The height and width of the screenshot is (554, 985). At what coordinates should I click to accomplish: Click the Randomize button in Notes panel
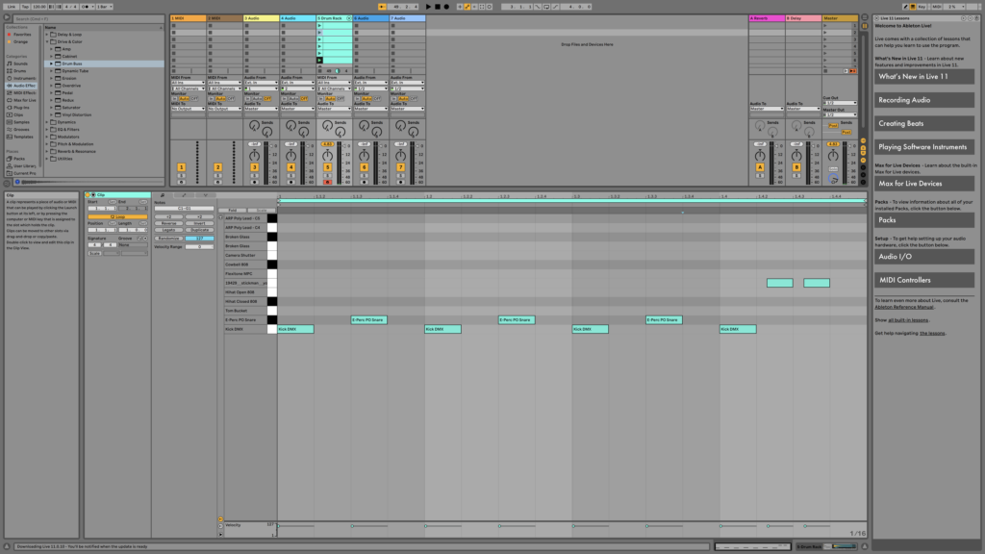click(168, 239)
